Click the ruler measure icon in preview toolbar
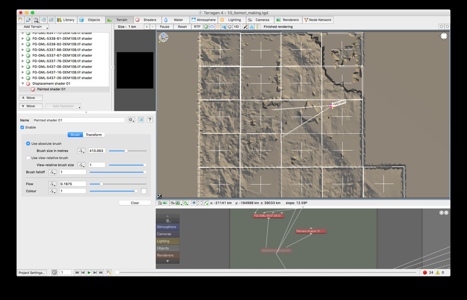Viewport: 467px width, 300px height. (x=257, y=27)
